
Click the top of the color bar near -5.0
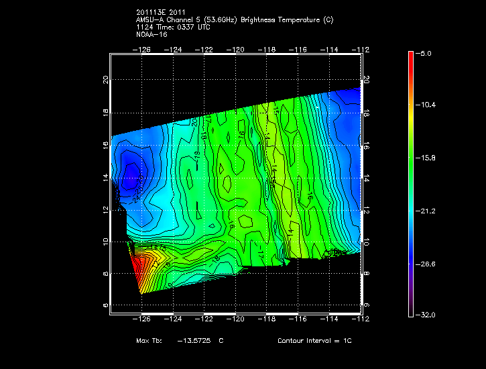point(411,55)
